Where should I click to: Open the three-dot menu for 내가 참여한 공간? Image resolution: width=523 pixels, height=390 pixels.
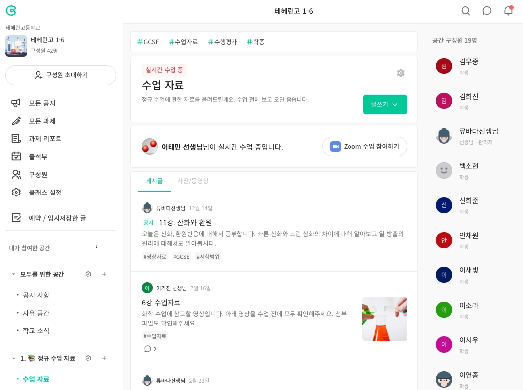pyautogui.click(x=96, y=248)
